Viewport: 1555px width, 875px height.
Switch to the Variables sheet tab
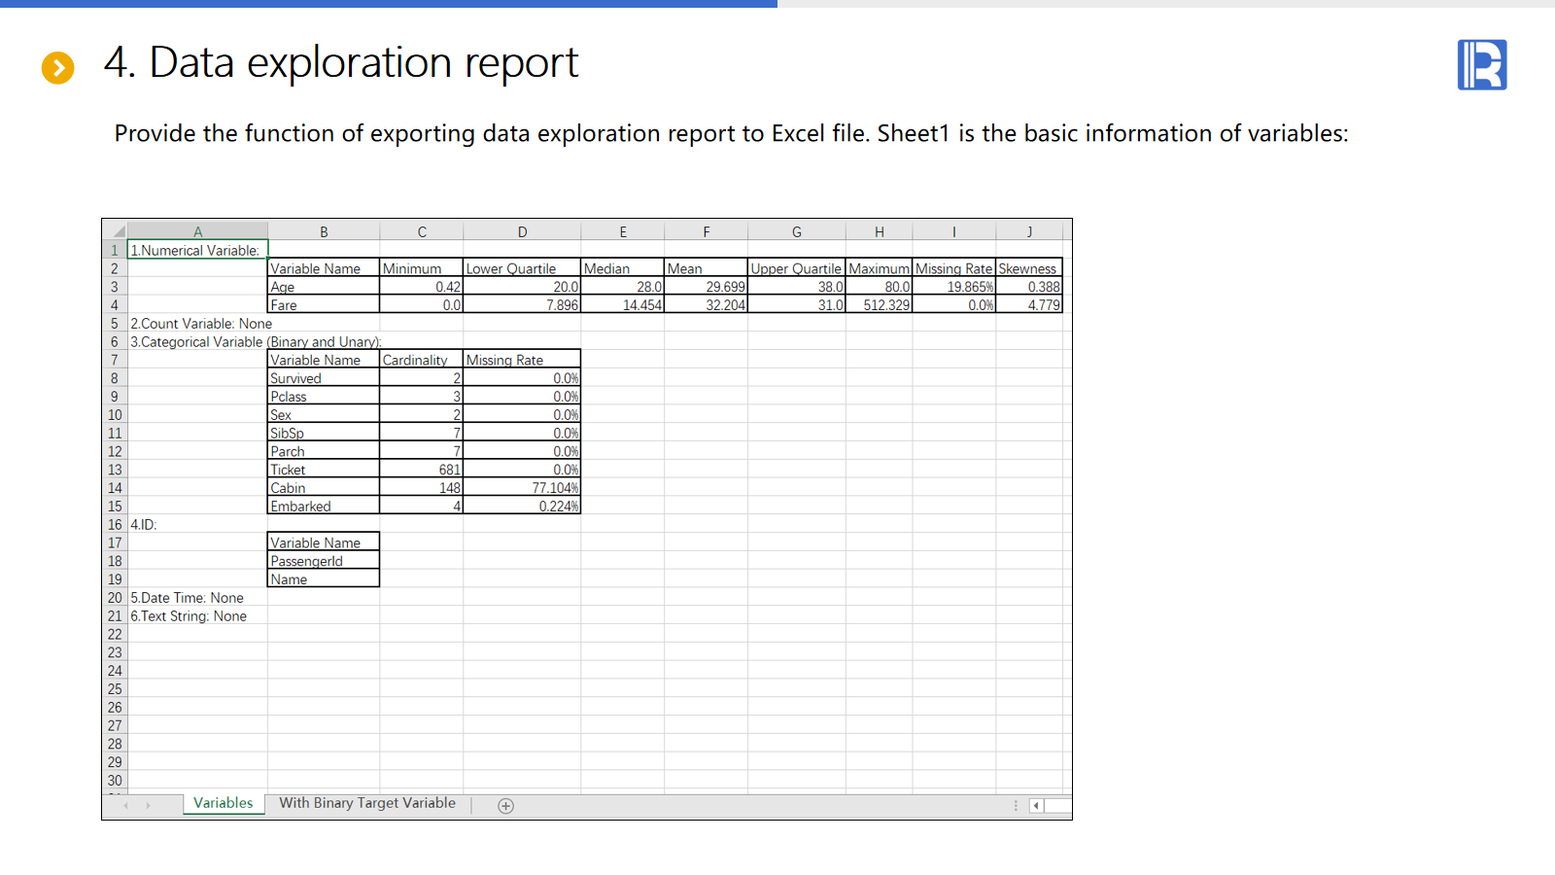tap(223, 803)
